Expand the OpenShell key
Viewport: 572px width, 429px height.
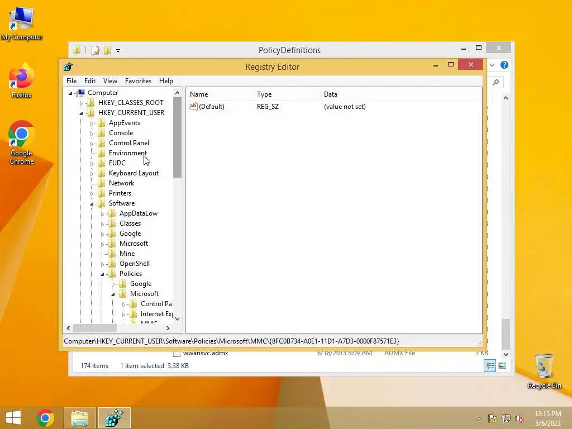point(102,264)
